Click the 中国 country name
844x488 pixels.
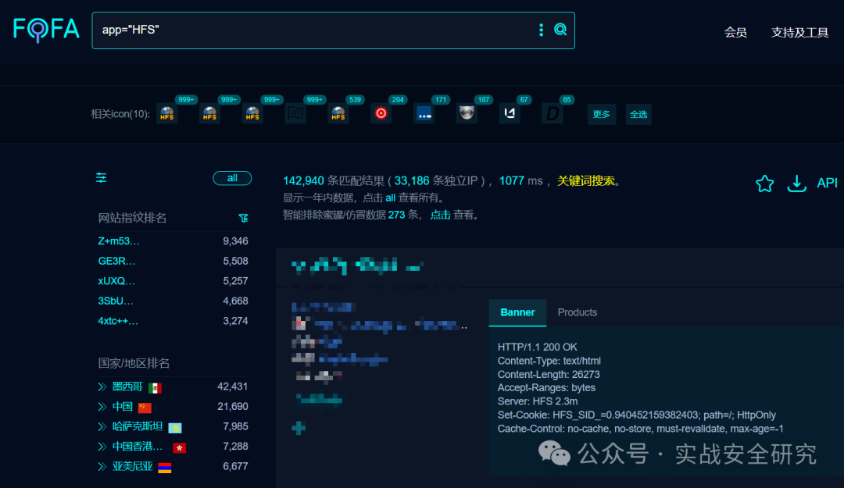122,406
